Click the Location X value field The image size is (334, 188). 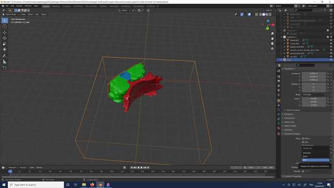(x=314, y=73)
